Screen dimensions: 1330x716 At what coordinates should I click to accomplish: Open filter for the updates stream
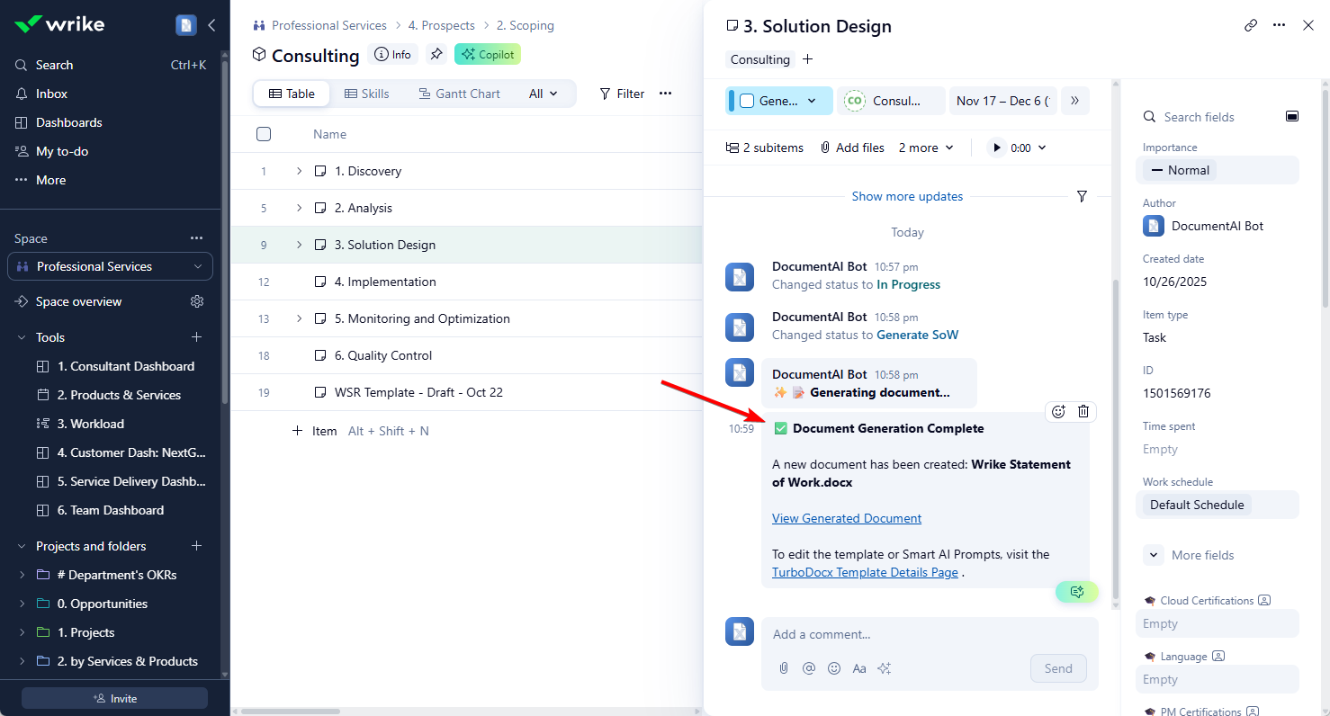click(1082, 196)
